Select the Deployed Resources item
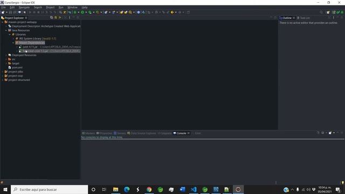 coord(24,55)
